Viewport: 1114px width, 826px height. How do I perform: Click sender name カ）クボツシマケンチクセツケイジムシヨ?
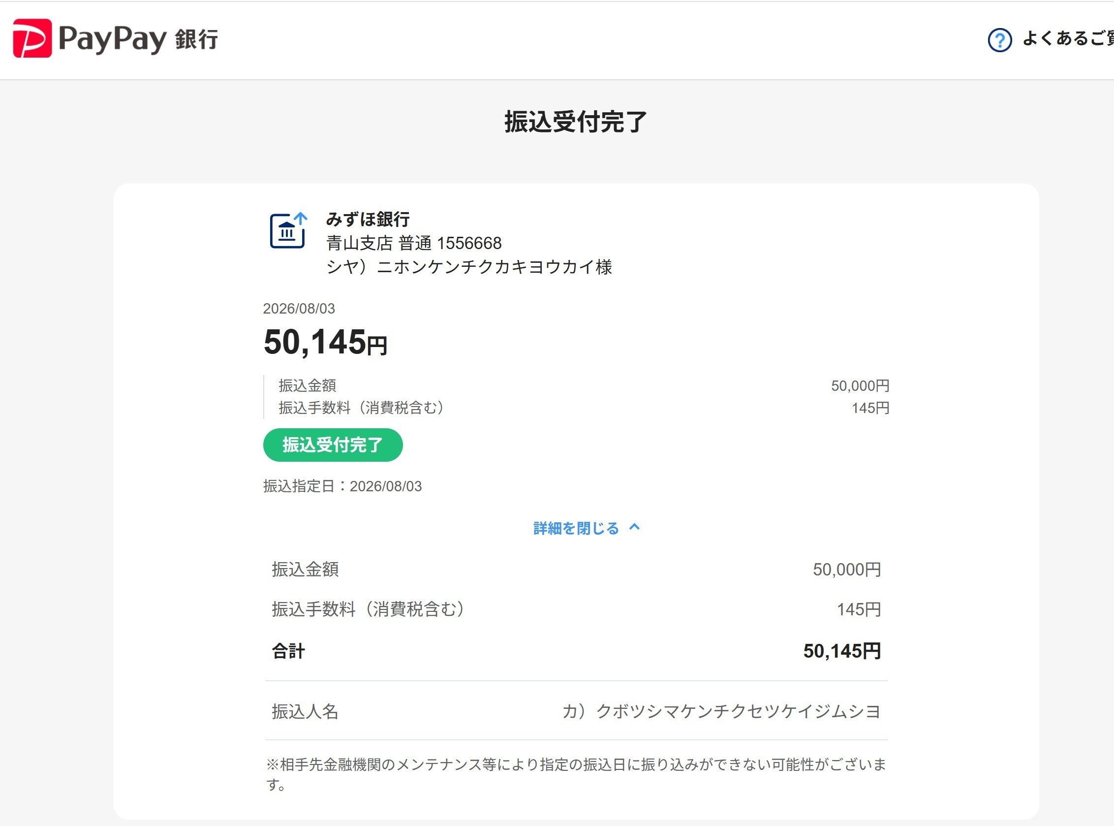click(x=721, y=711)
